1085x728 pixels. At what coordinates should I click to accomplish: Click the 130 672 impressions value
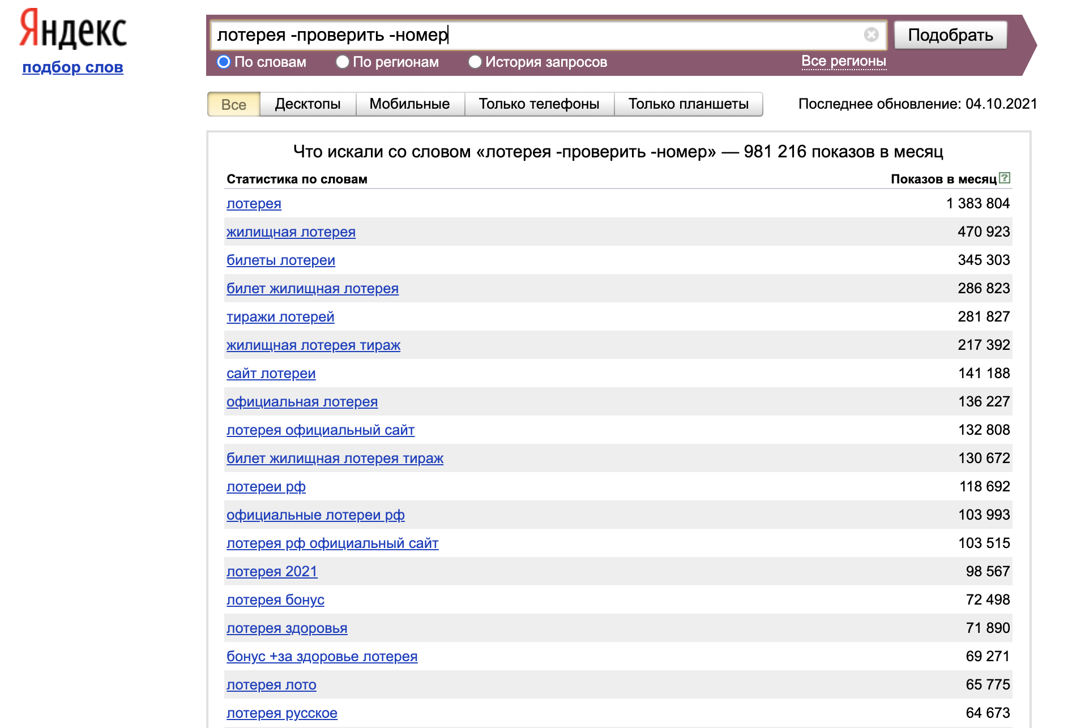pyautogui.click(x=984, y=458)
